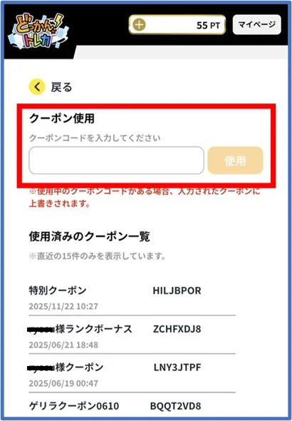Click the どっかんトレカ logo
The image size is (292, 421).
(38, 31)
